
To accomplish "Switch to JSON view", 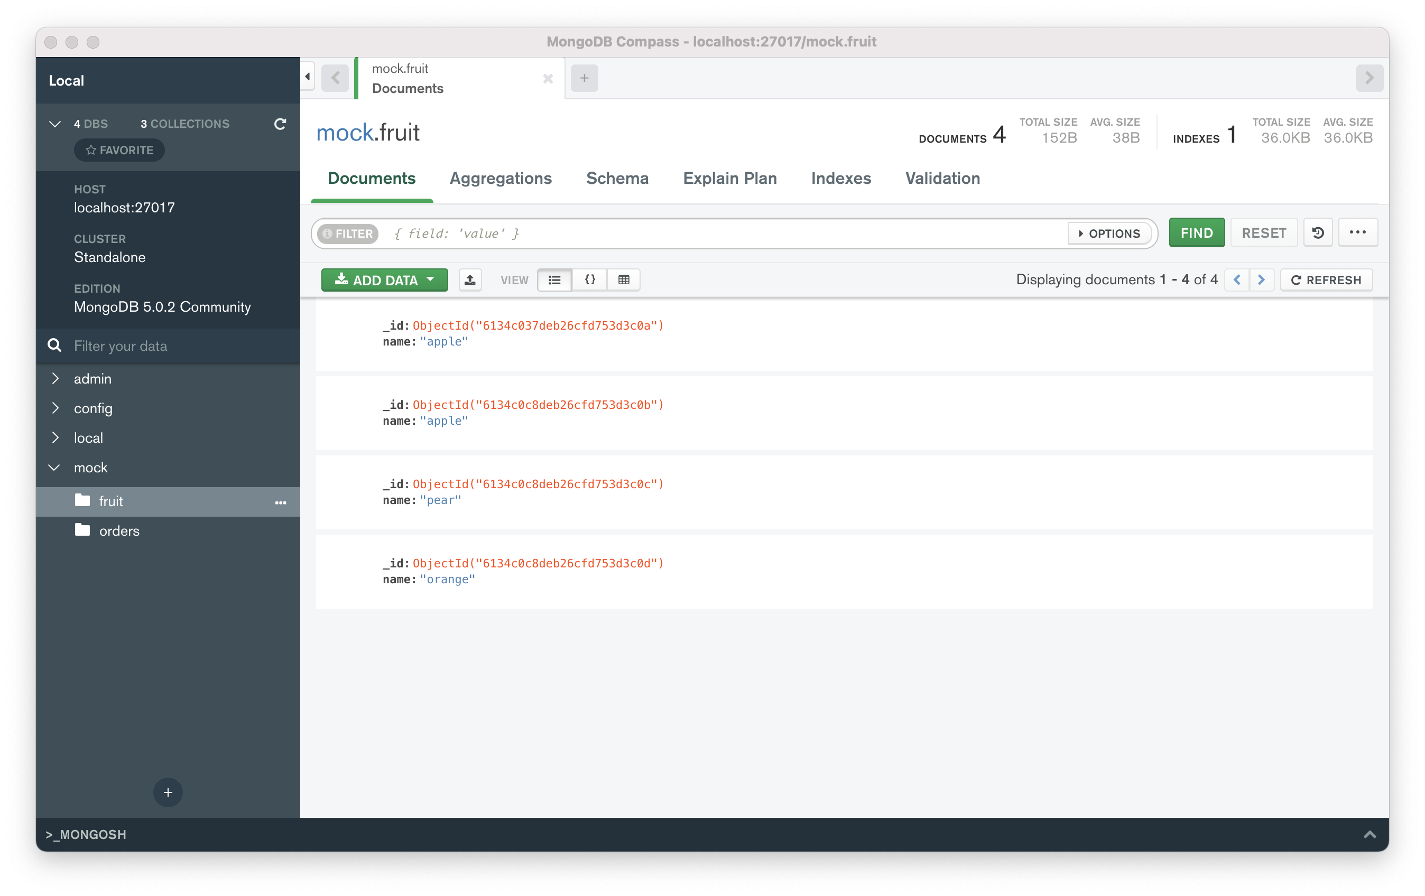I will pyautogui.click(x=589, y=280).
